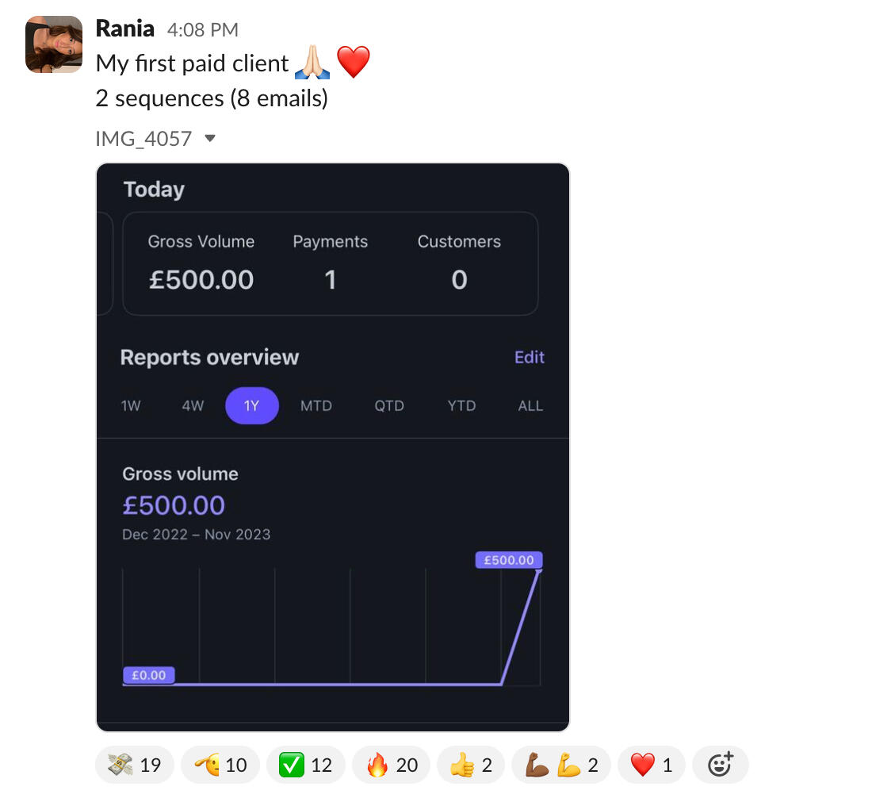Select the YTD time range tab
The image size is (872, 798).
(x=461, y=406)
